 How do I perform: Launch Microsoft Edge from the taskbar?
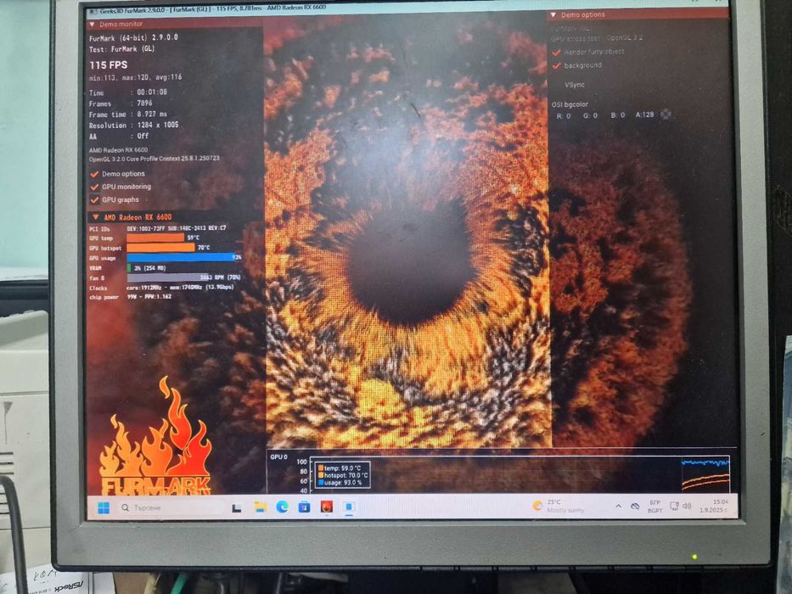[x=282, y=507]
